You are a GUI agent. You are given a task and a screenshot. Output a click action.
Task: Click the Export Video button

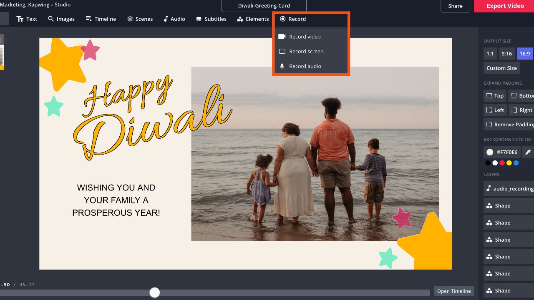click(505, 6)
